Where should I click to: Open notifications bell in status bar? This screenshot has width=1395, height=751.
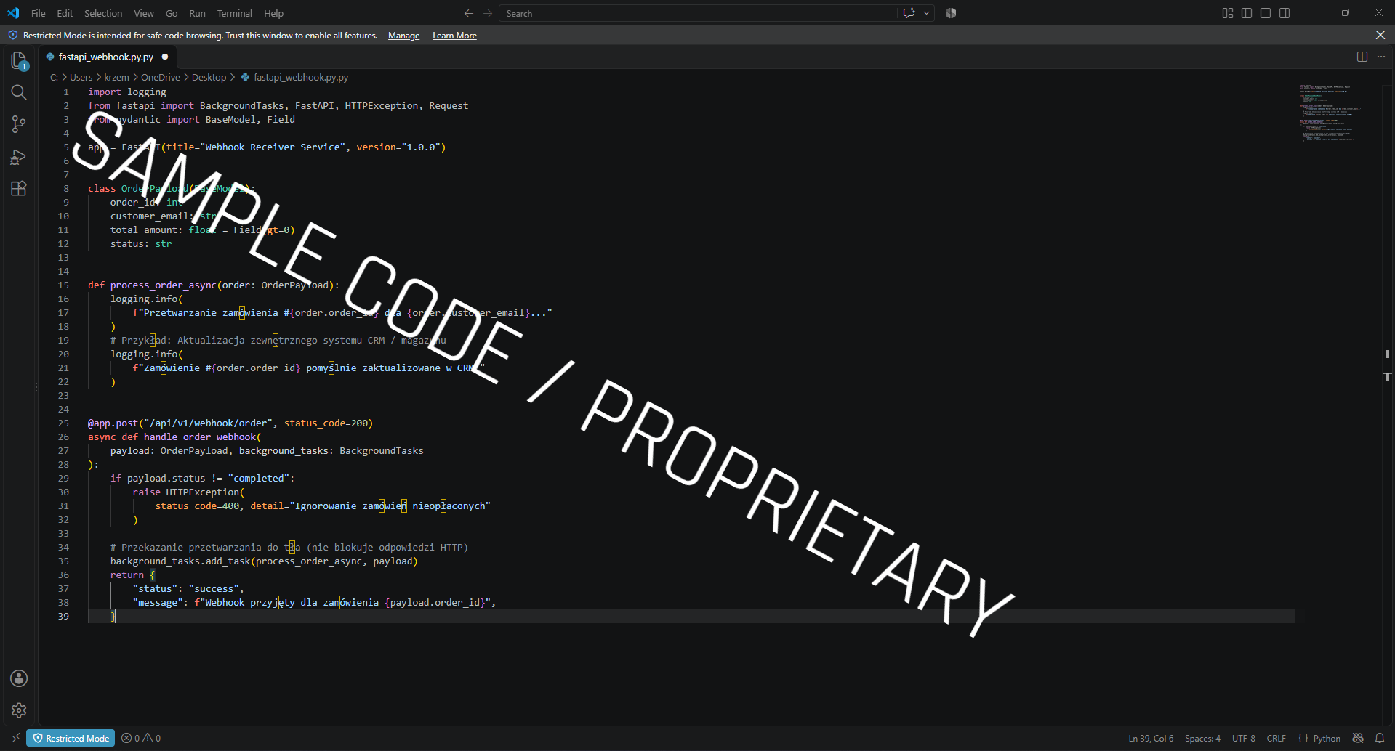pos(1380,738)
